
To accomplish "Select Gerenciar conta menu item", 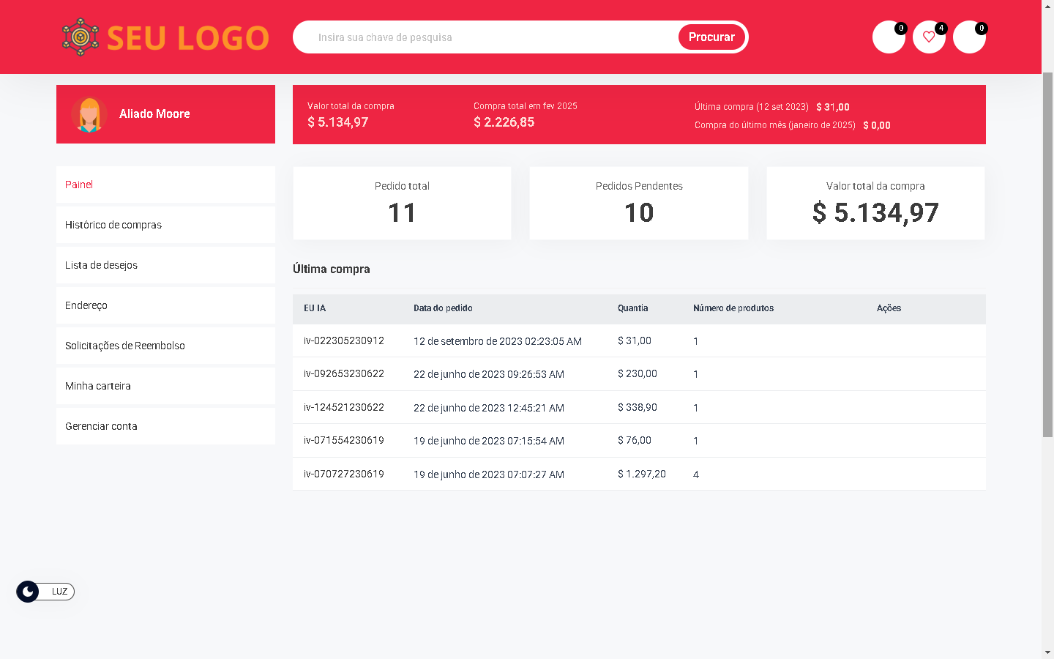I will [x=101, y=426].
